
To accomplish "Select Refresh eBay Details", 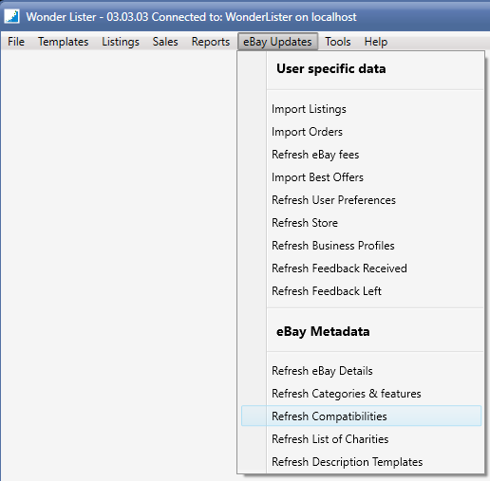I will coord(361,371).
